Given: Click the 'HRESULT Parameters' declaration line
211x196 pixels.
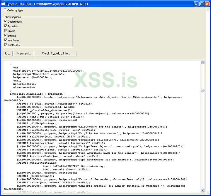Looking at the screenshot, I should click(x=61, y=143).
